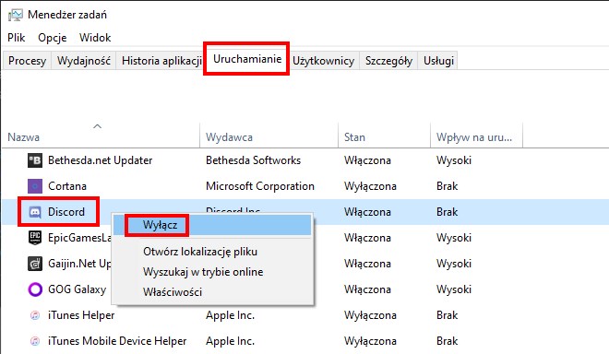Click Apple Inc. in iTunes Helper row

(x=230, y=315)
